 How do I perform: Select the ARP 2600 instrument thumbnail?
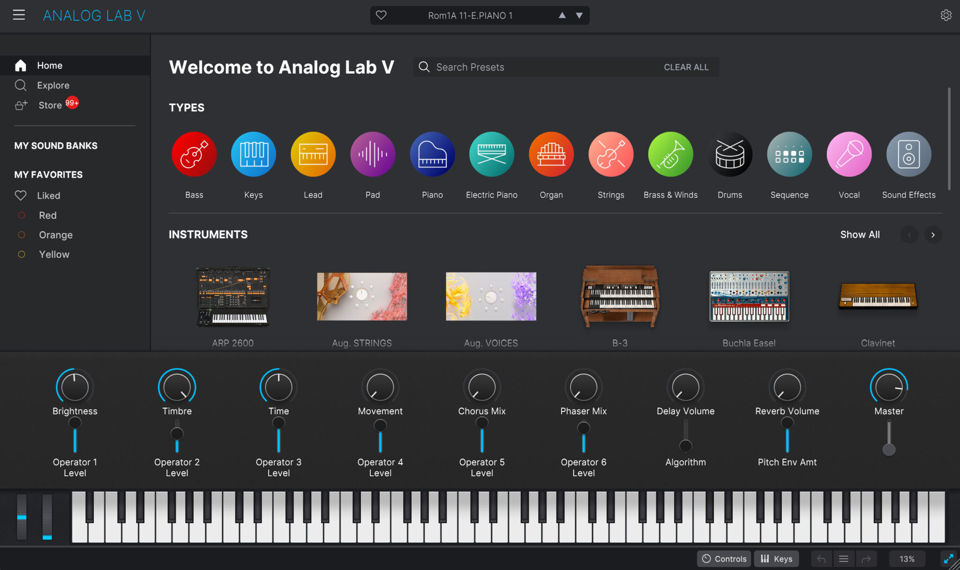point(233,297)
